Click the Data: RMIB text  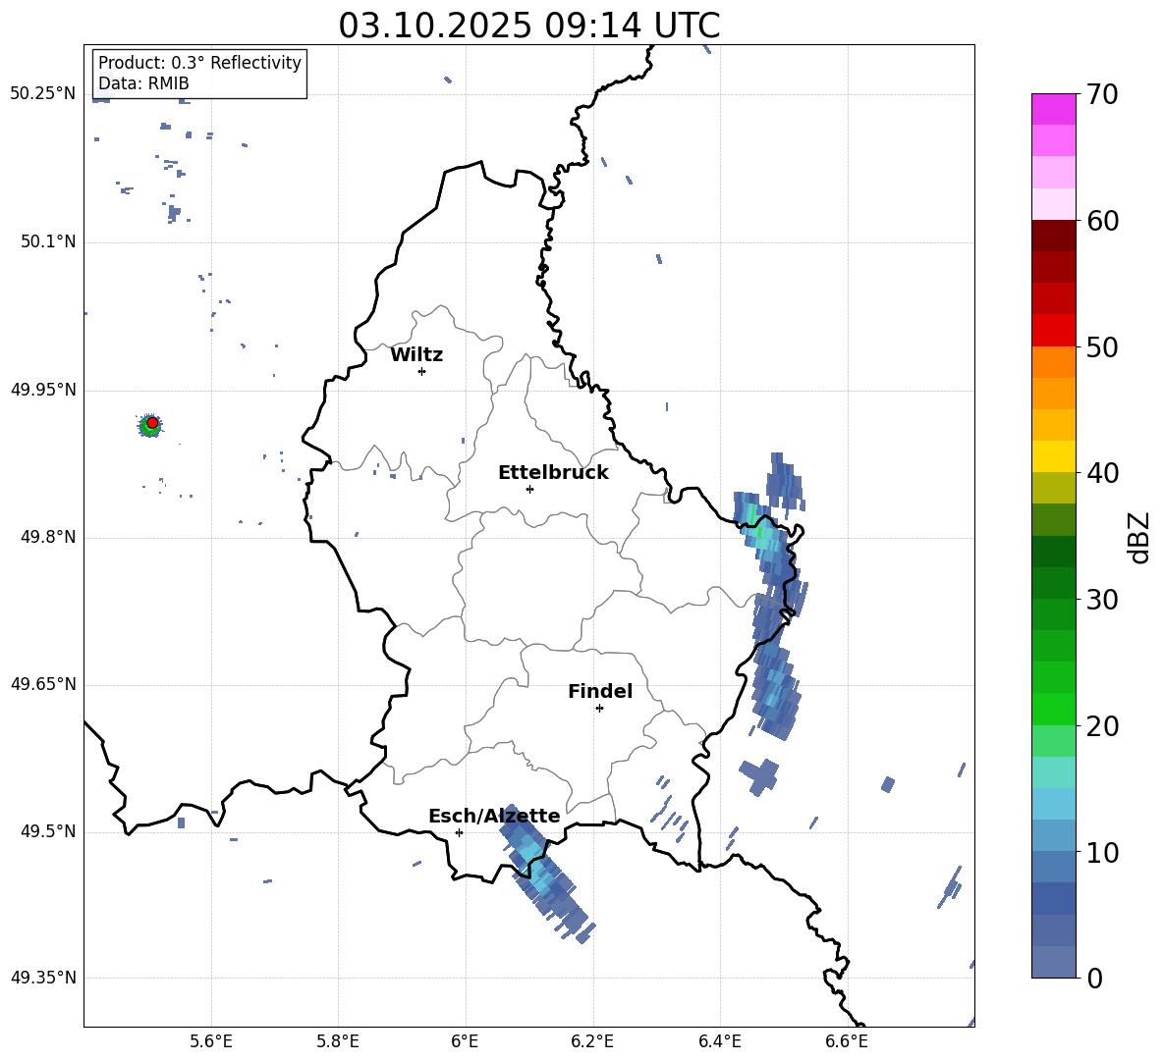[143, 83]
